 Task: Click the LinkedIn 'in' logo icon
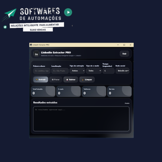[36, 54]
